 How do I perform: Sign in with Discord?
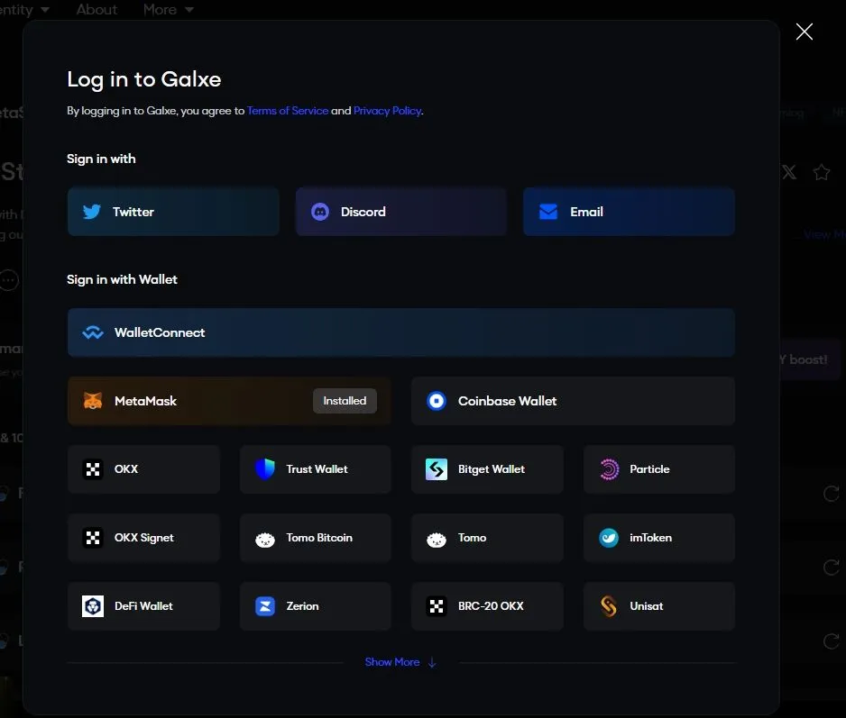point(400,211)
